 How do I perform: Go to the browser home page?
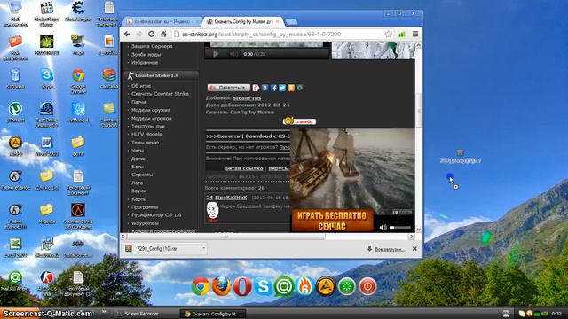pyautogui.click(x=163, y=34)
